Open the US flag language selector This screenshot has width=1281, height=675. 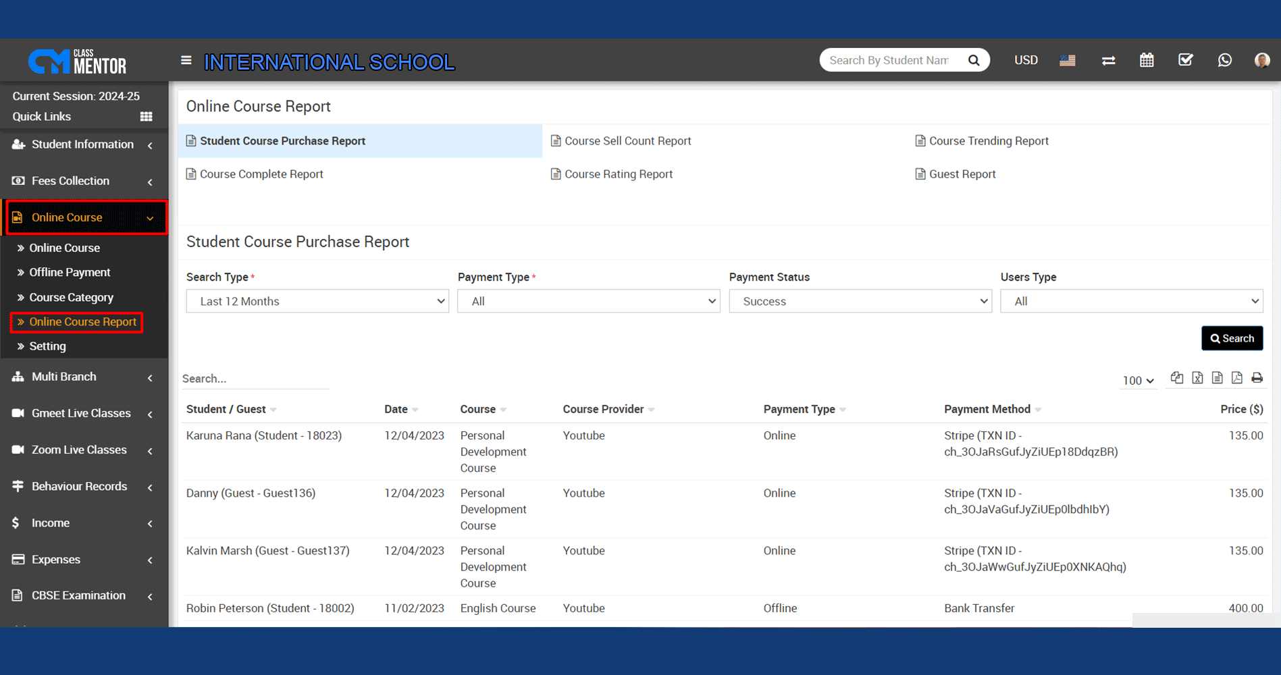pos(1068,60)
